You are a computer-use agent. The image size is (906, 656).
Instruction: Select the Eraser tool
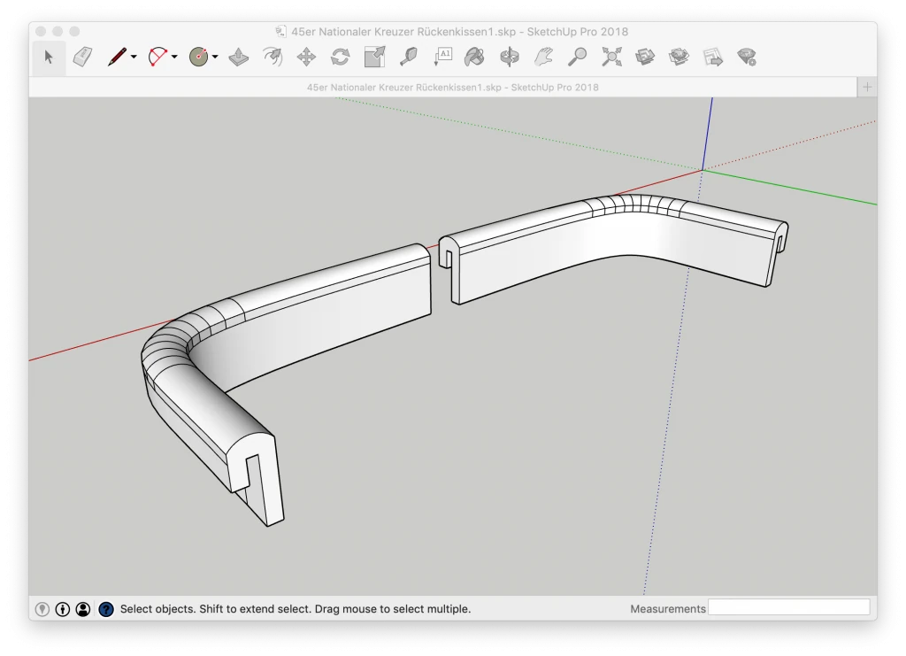[83, 58]
